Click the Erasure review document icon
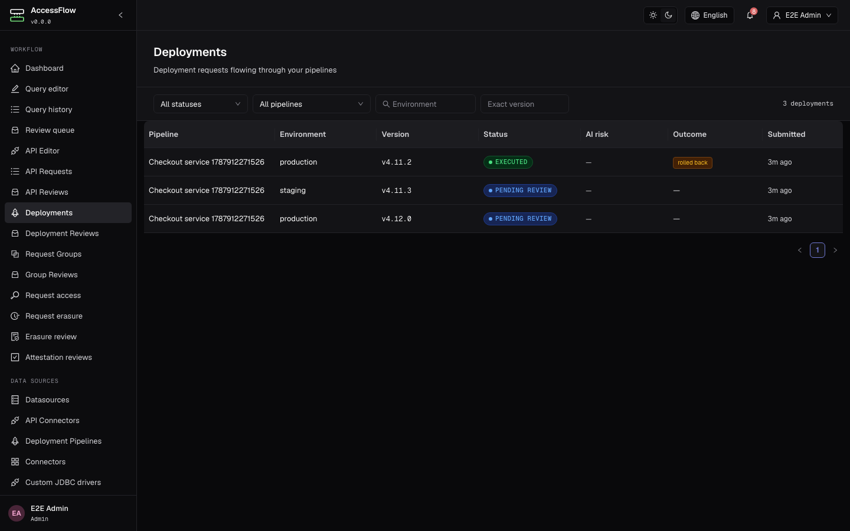Viewport: 850px width, 531px height. (15, 337)
